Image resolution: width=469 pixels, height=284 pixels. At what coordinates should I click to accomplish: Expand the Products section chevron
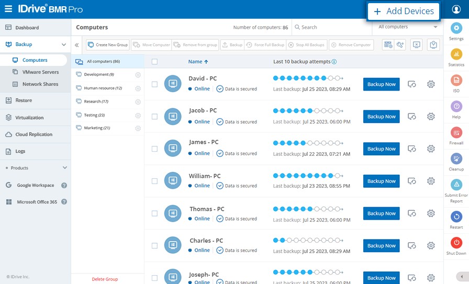(x=65, y=168)
